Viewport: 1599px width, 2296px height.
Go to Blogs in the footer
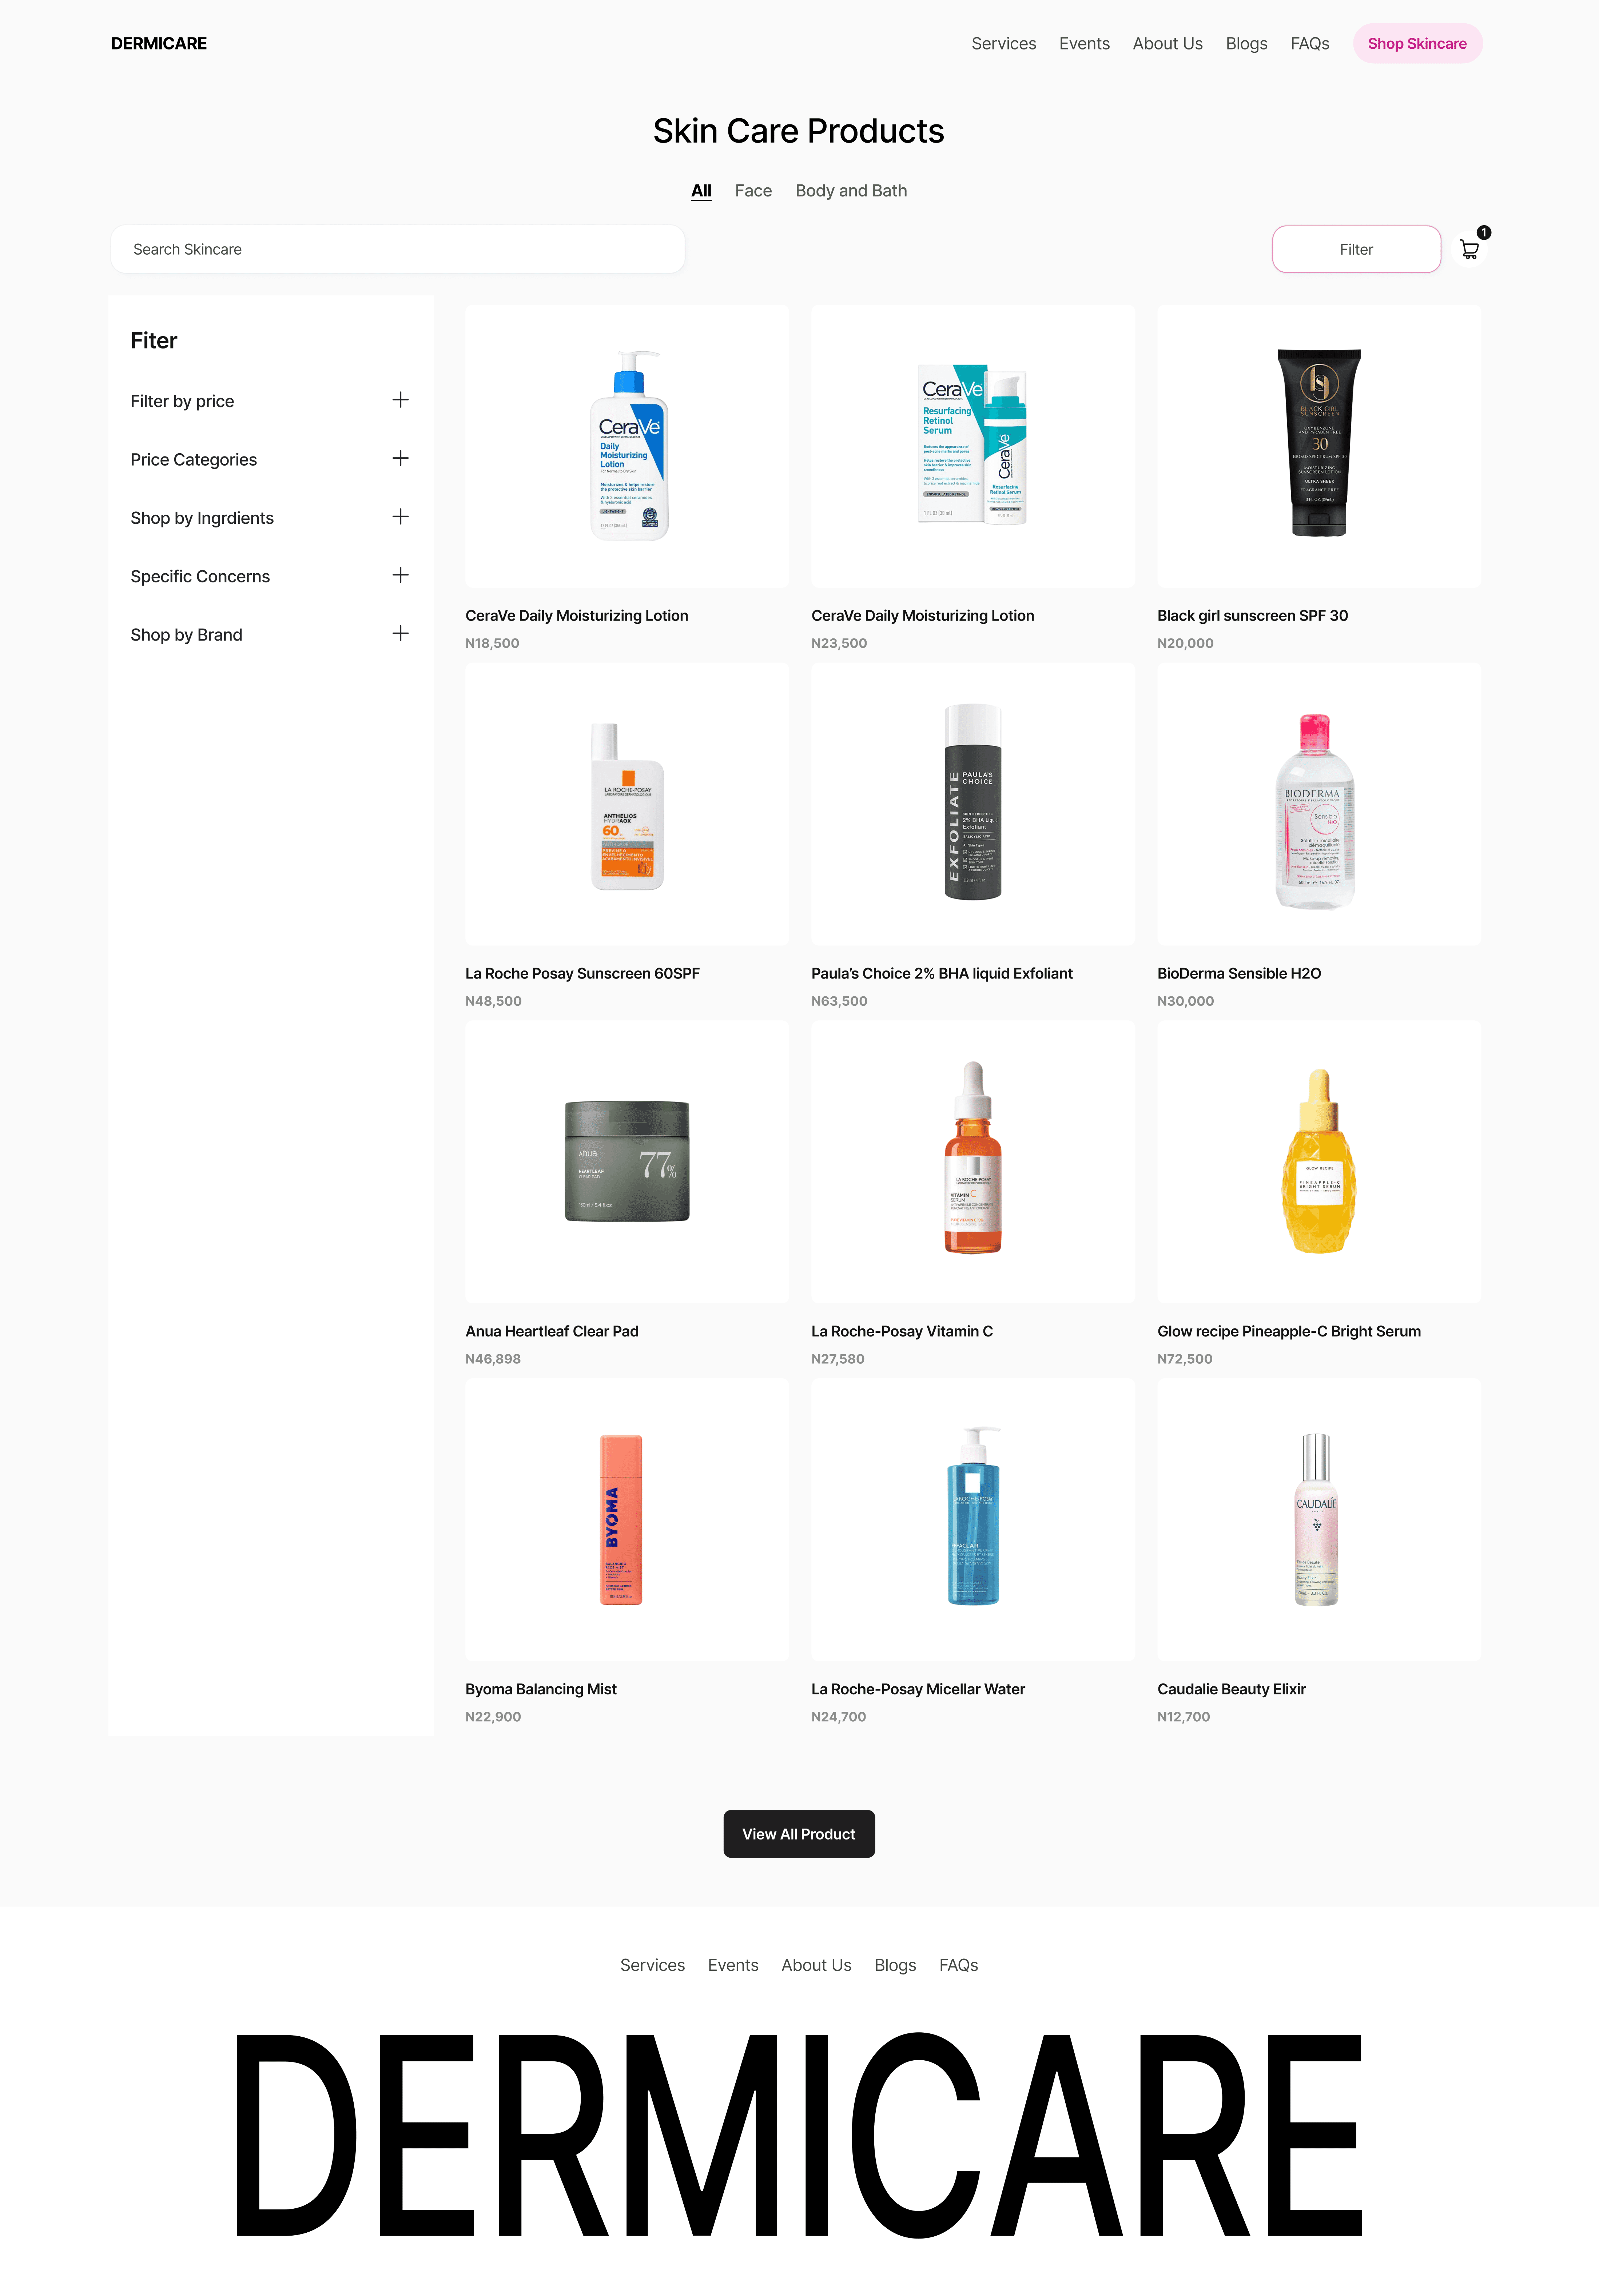tap(895, 1965)
